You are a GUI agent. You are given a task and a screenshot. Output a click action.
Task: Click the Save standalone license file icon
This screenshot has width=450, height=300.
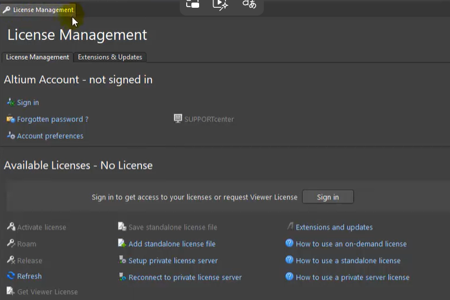click(122, 226)
